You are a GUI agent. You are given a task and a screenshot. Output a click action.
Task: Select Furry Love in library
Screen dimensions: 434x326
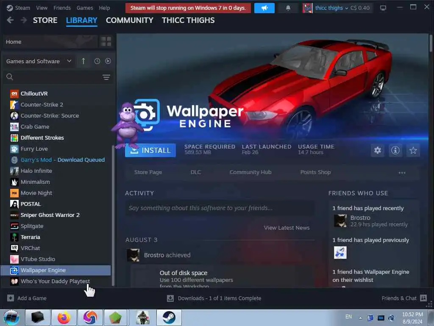pos(56,149)
